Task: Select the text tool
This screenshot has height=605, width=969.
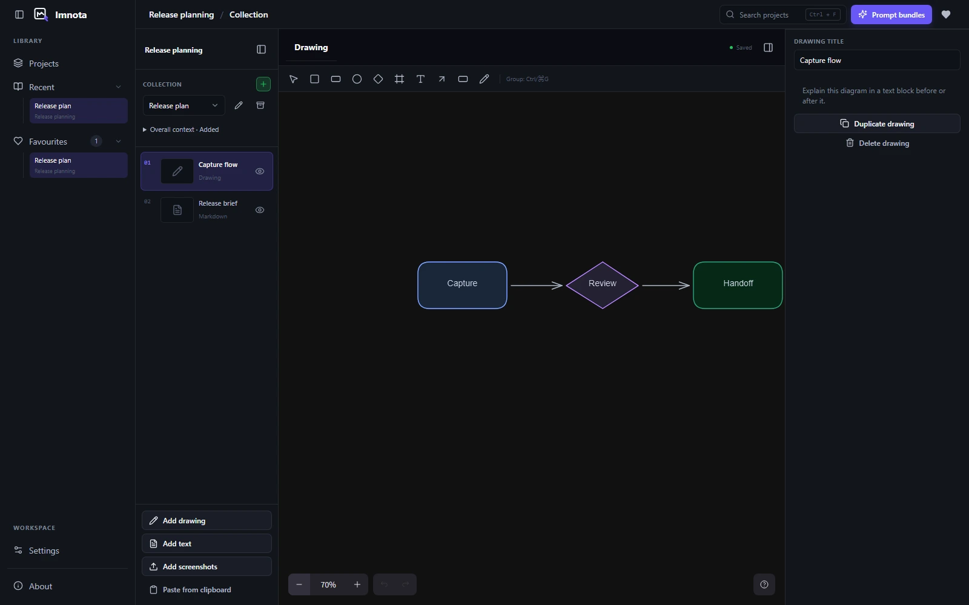Action: point(420,79)
